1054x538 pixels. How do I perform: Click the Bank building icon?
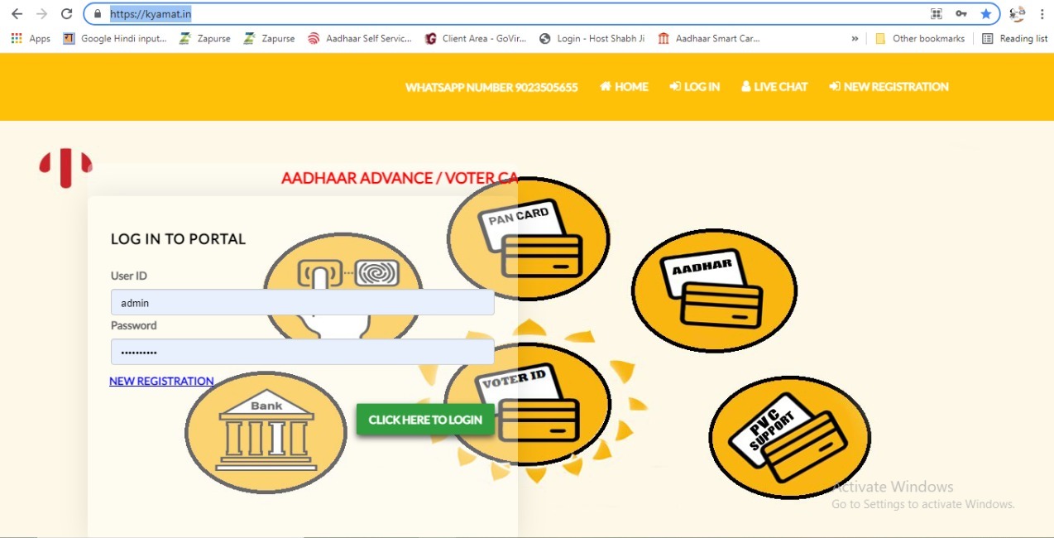266,433
